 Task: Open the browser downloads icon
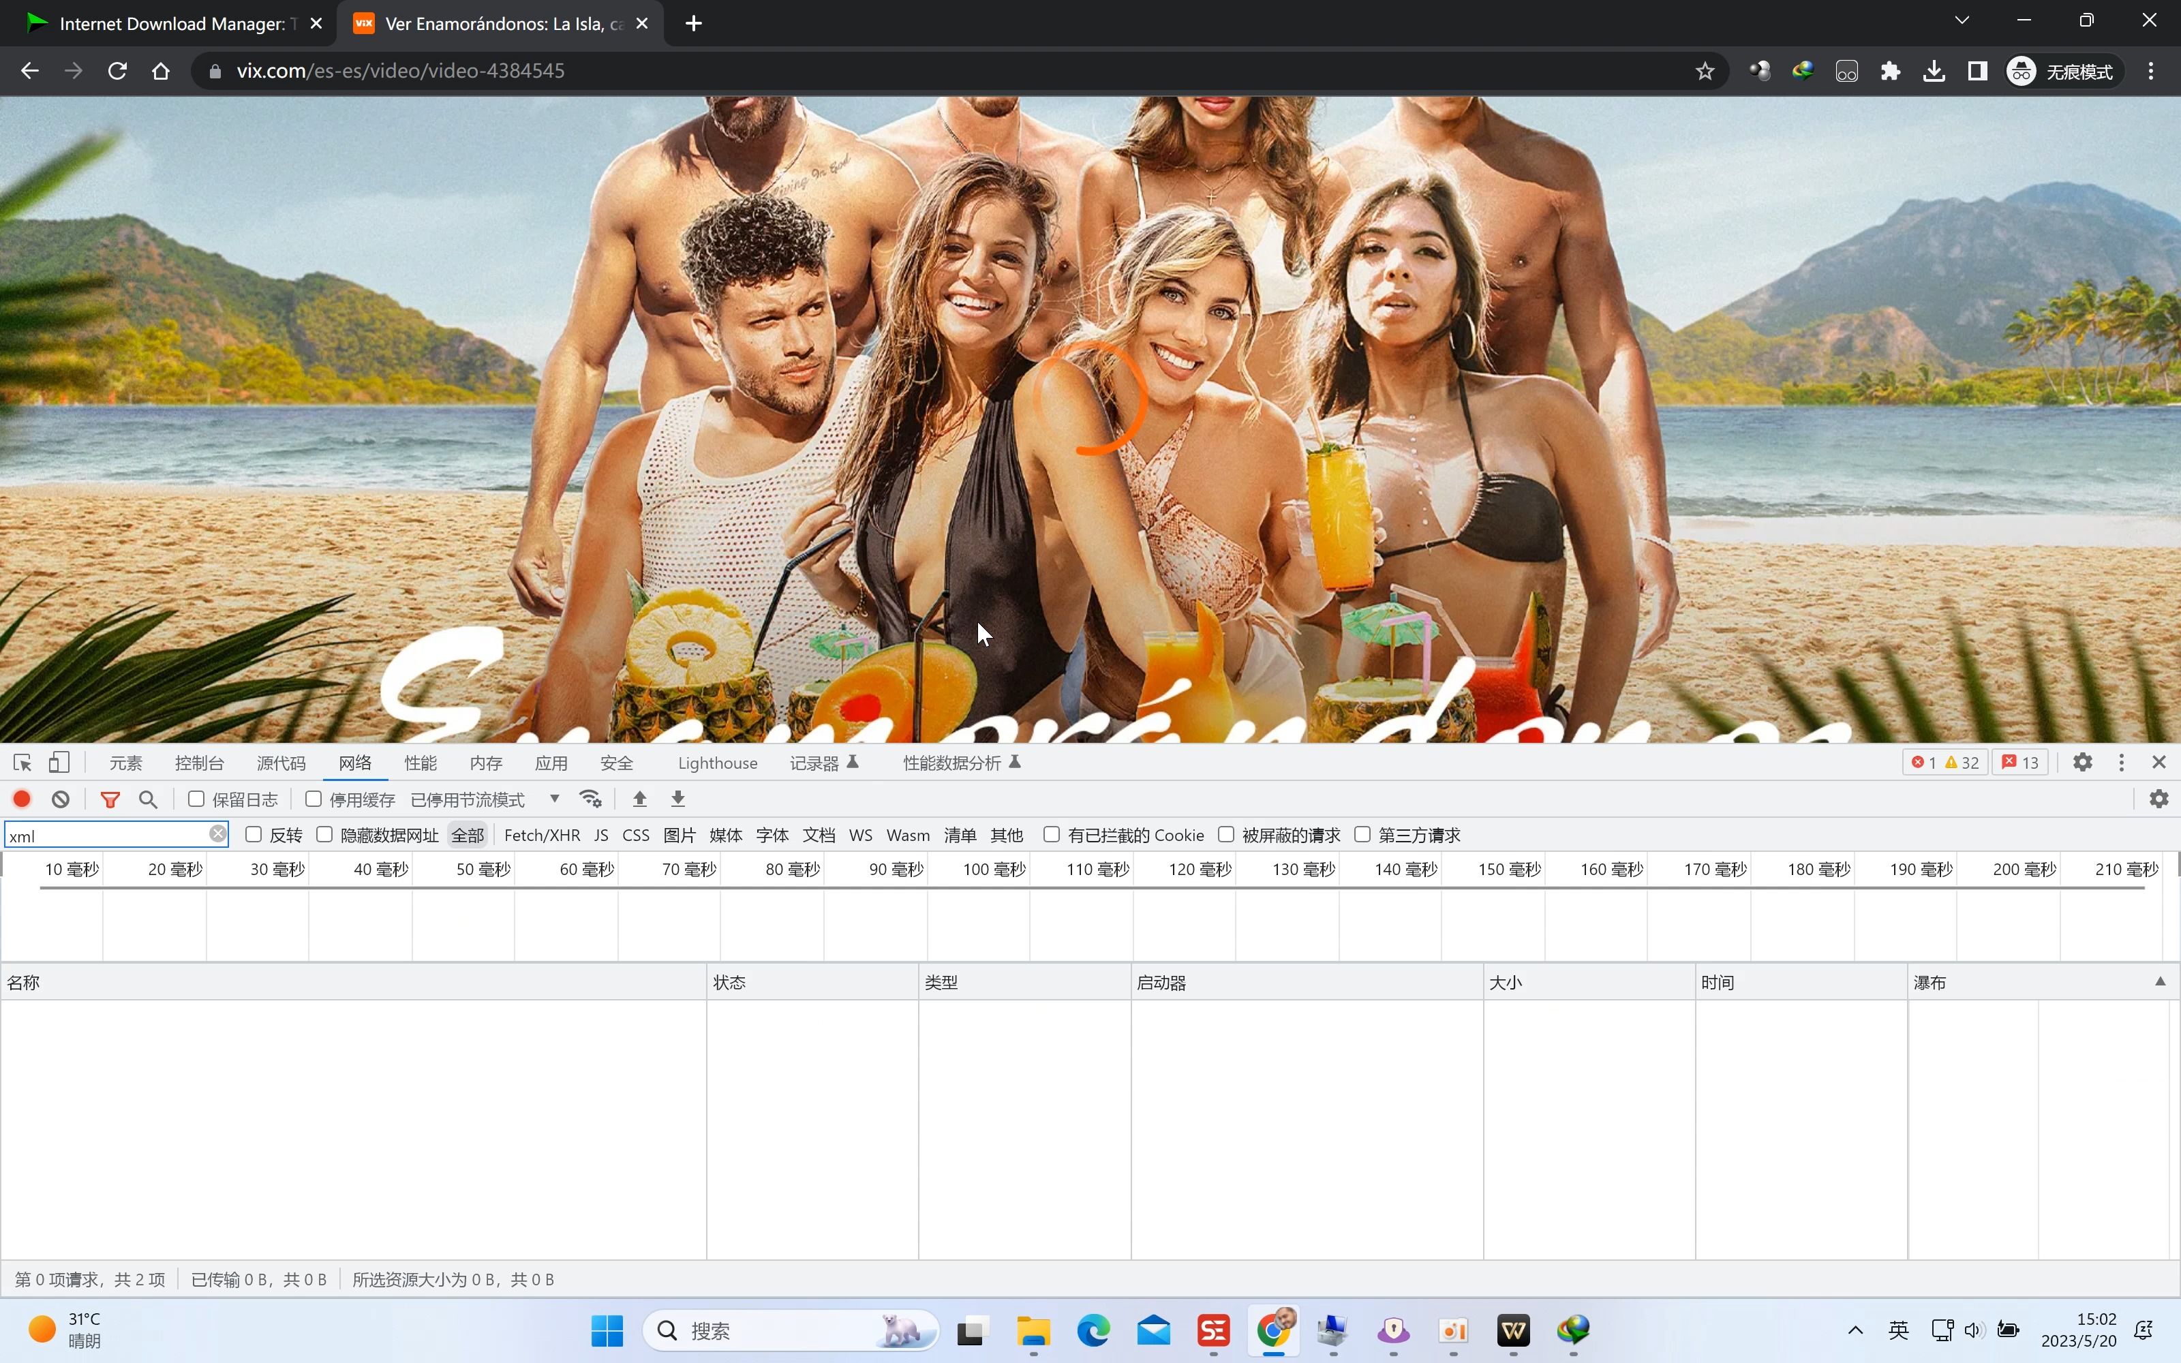pos(1934,71)
